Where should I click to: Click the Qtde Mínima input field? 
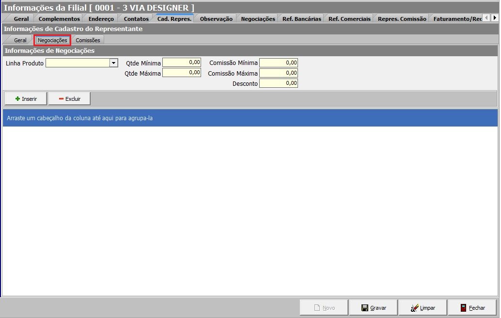[x=182, y=63]
